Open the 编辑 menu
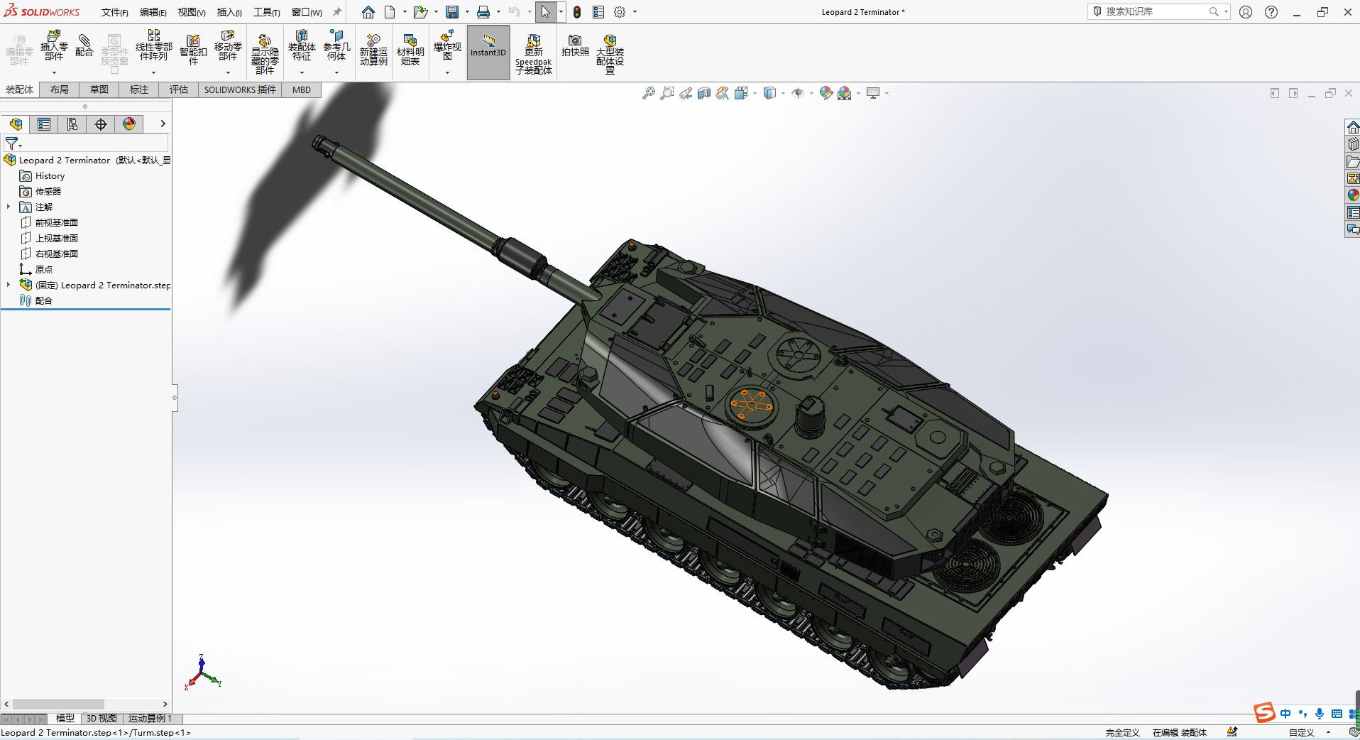Image resolution: width=1360 pixels, height=740 pixels. click(153, 12)
